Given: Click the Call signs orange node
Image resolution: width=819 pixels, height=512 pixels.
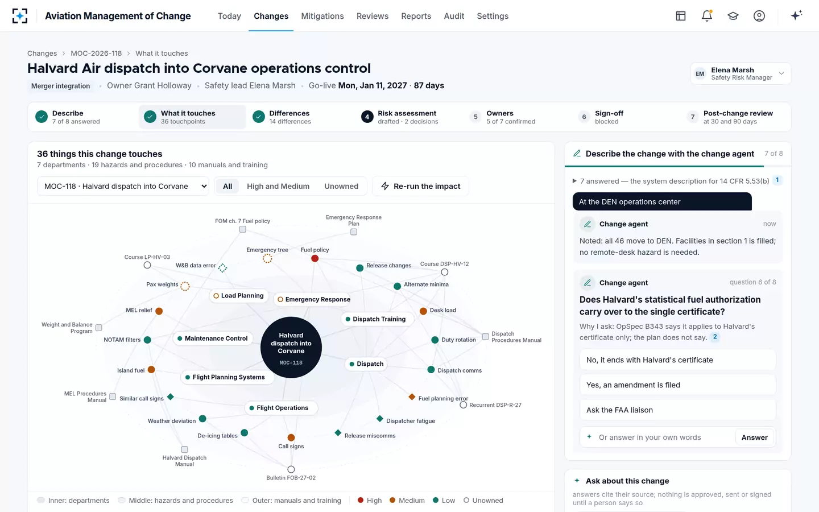Looking at the screenshot, I should [291, 437].
